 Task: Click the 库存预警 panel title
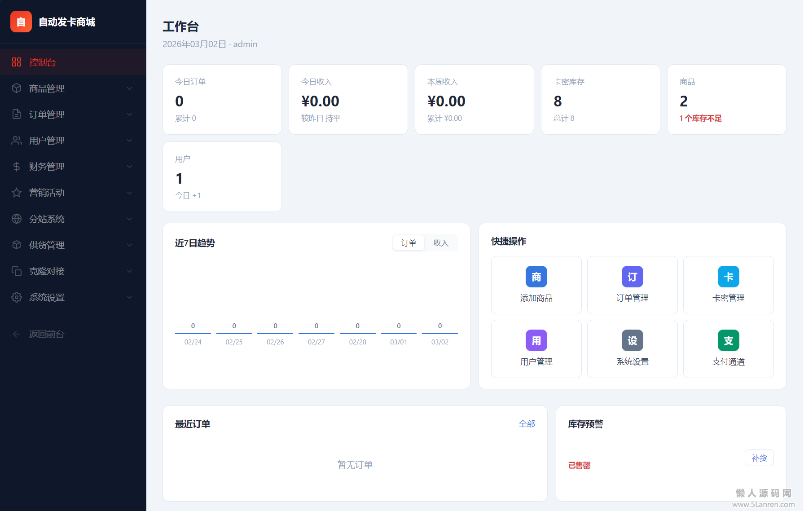(586, 424)
